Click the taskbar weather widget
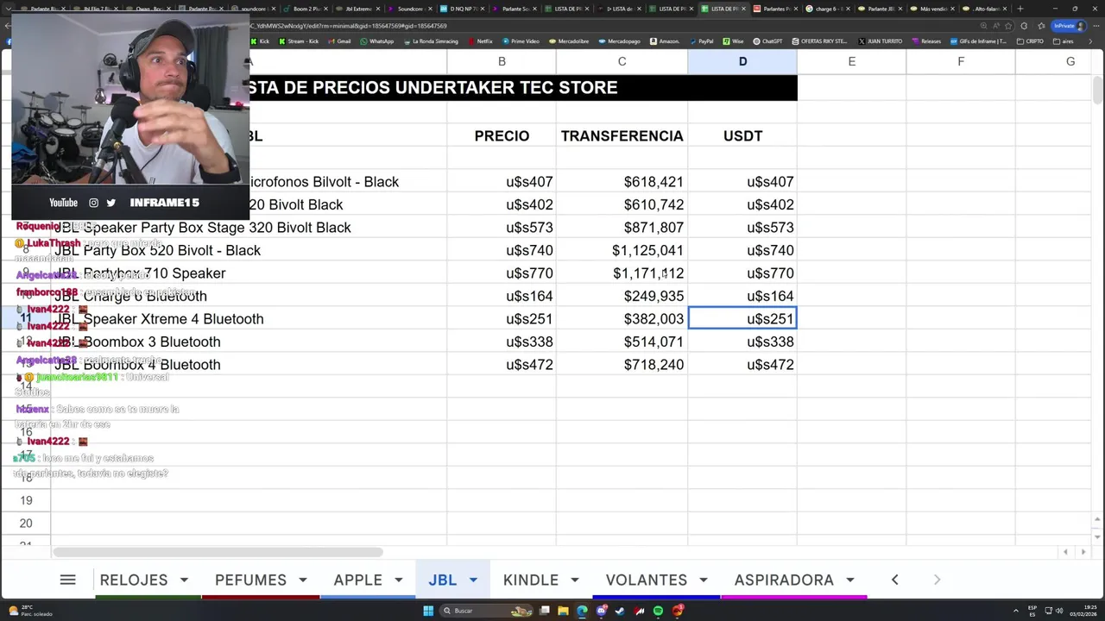The width and height of the screenshot is (1105, 621). 30,611
